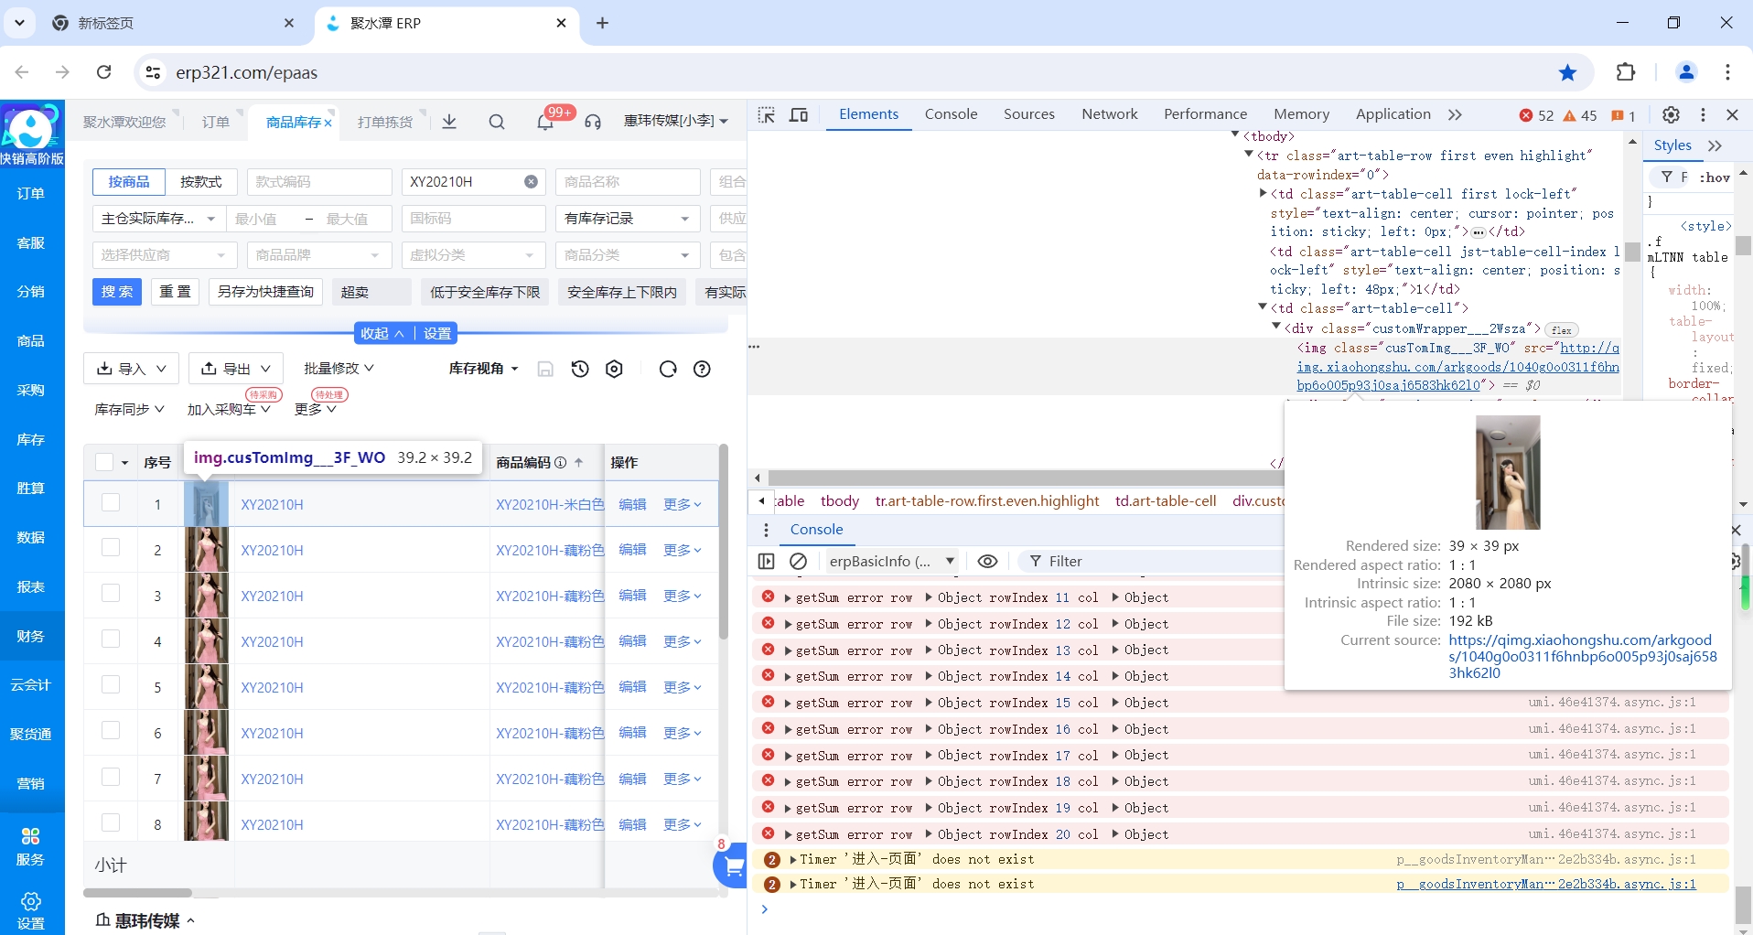Click the 搜索 search button
Viewport: 1753px width, 935px height.
point(117,292)
